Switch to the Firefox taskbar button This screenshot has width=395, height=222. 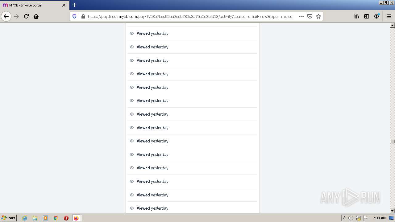pos(76,218)
